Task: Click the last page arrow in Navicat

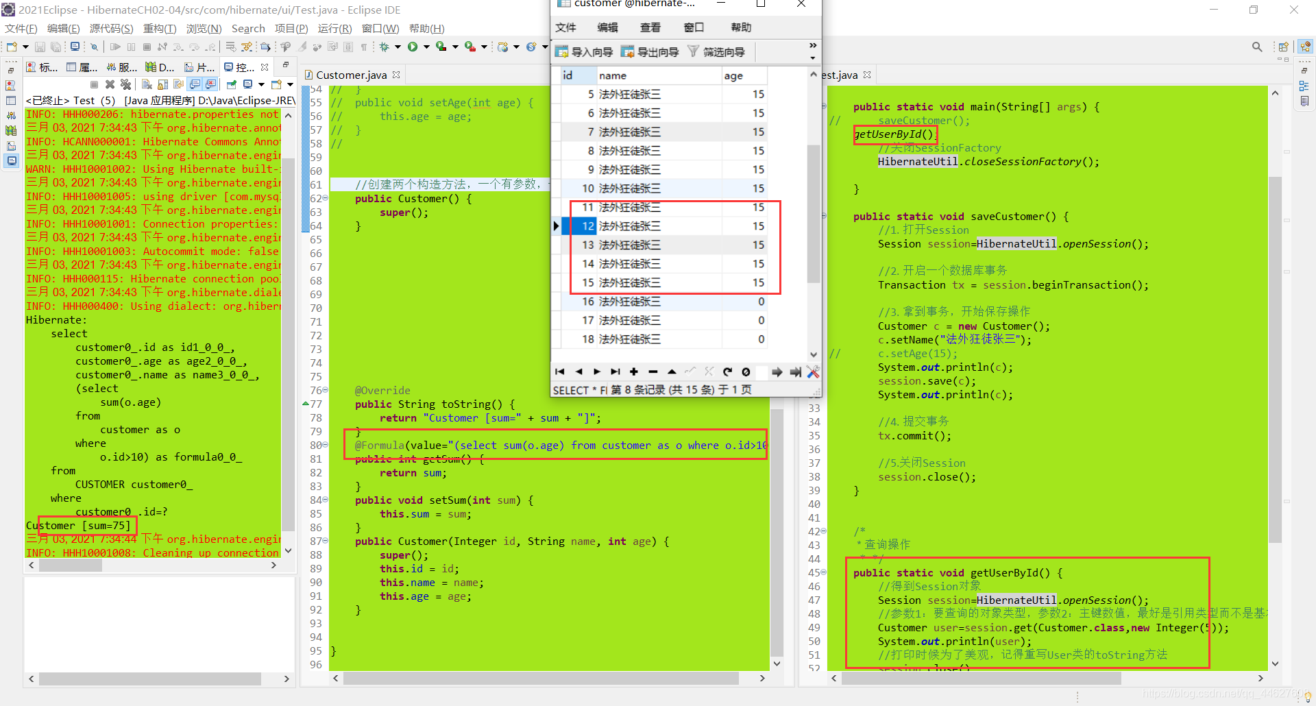Action: (x=795, y=372)
